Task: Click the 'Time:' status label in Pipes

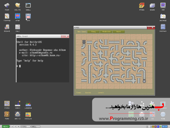Action: coord(79,93)
